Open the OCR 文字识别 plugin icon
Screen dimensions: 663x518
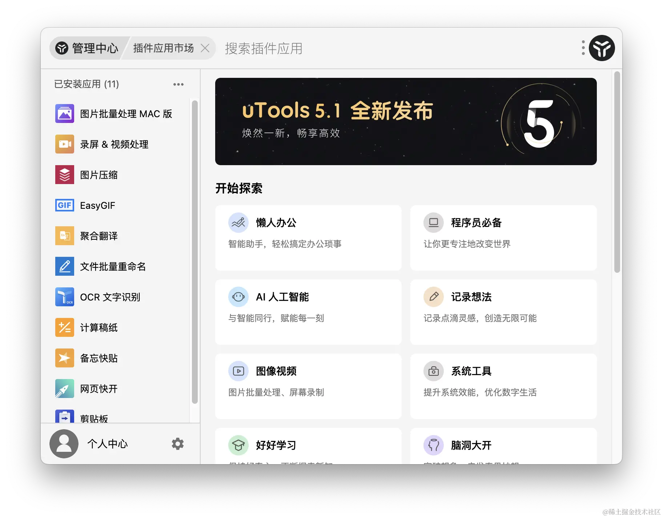[x=65, y=297]
